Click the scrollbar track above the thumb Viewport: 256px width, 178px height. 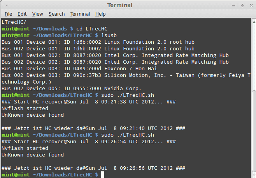coord(254,57)
